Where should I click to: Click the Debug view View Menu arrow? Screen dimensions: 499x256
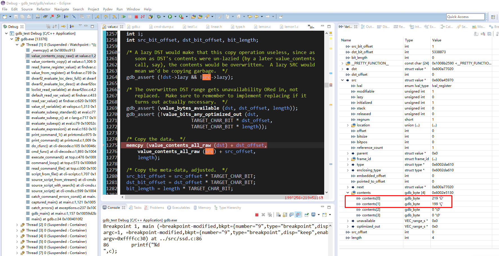80,26
